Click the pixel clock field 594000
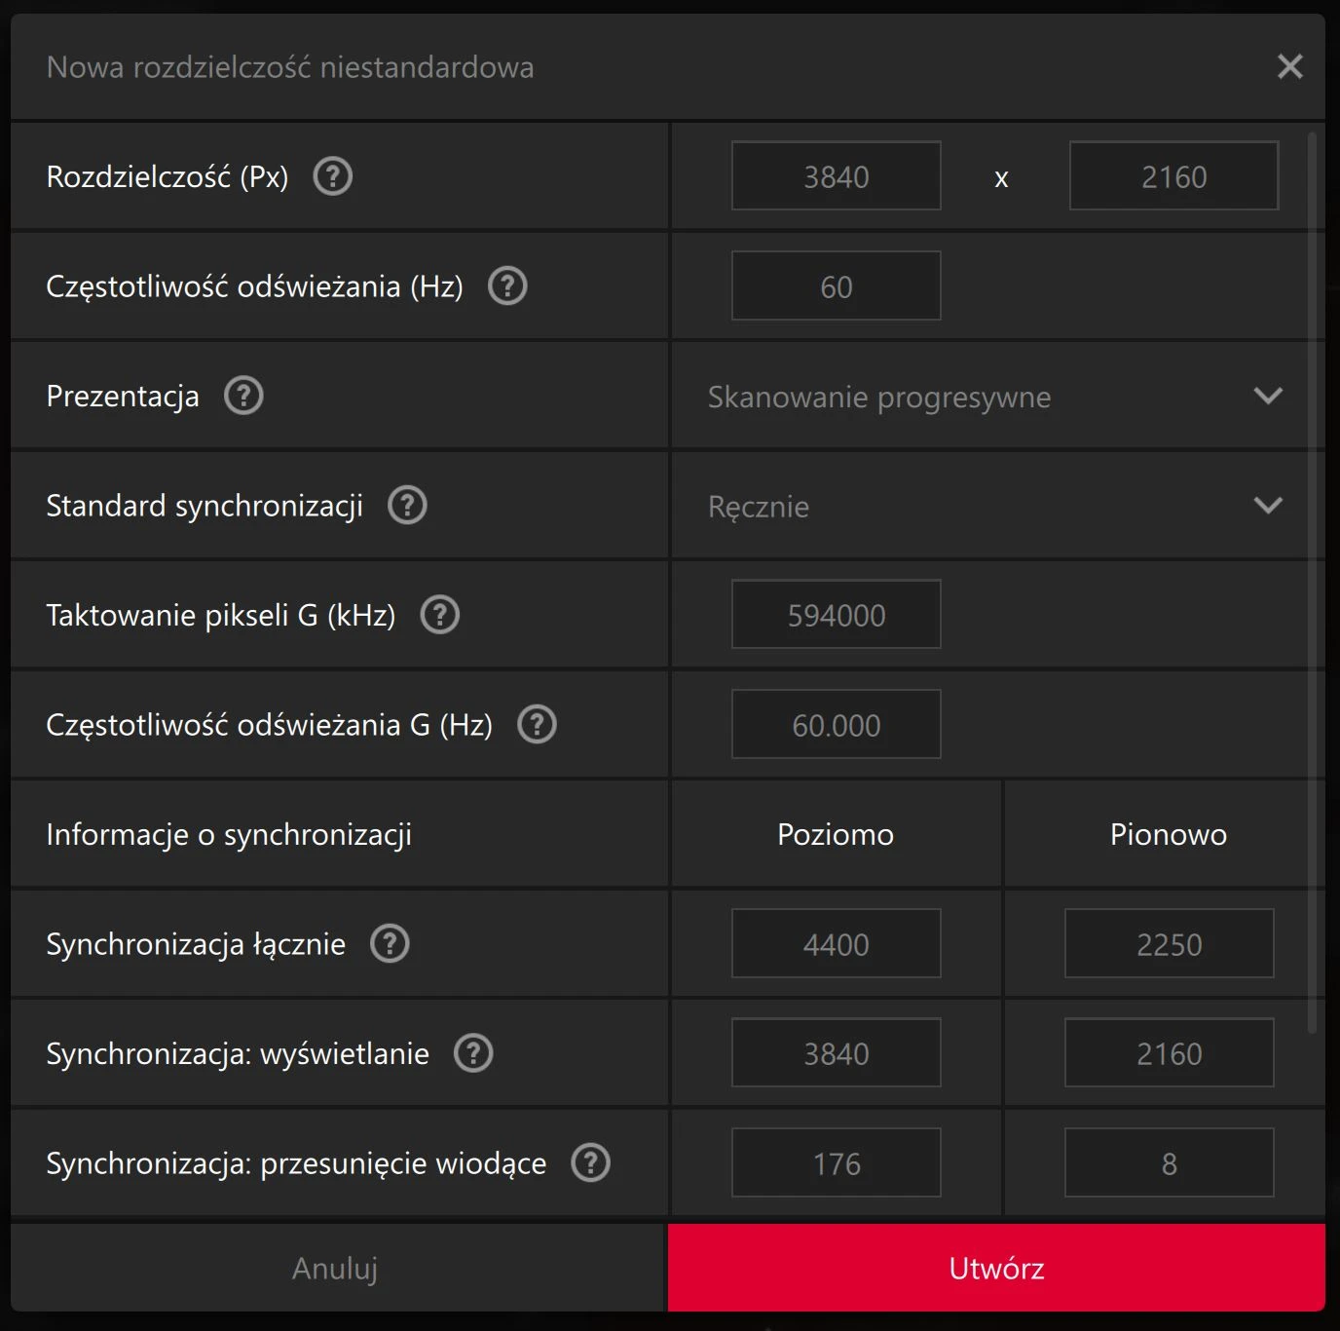 click(x=837, y=615)
